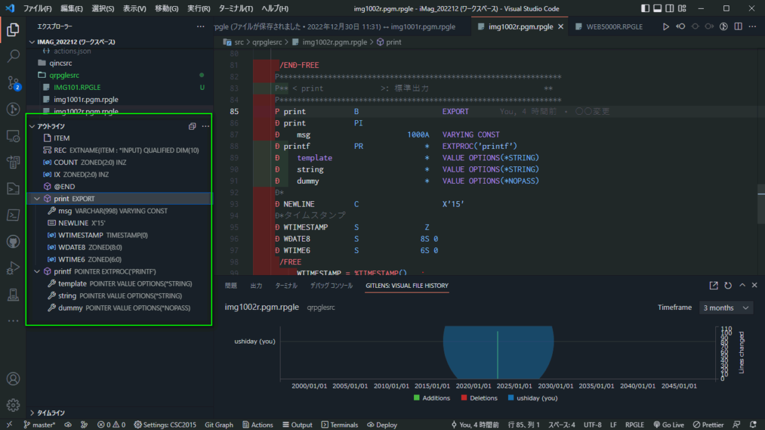Open the Manage settings gear at bottom
This screenshot has height=430, width=765.
pyautogui.click(x=13, y=404)
